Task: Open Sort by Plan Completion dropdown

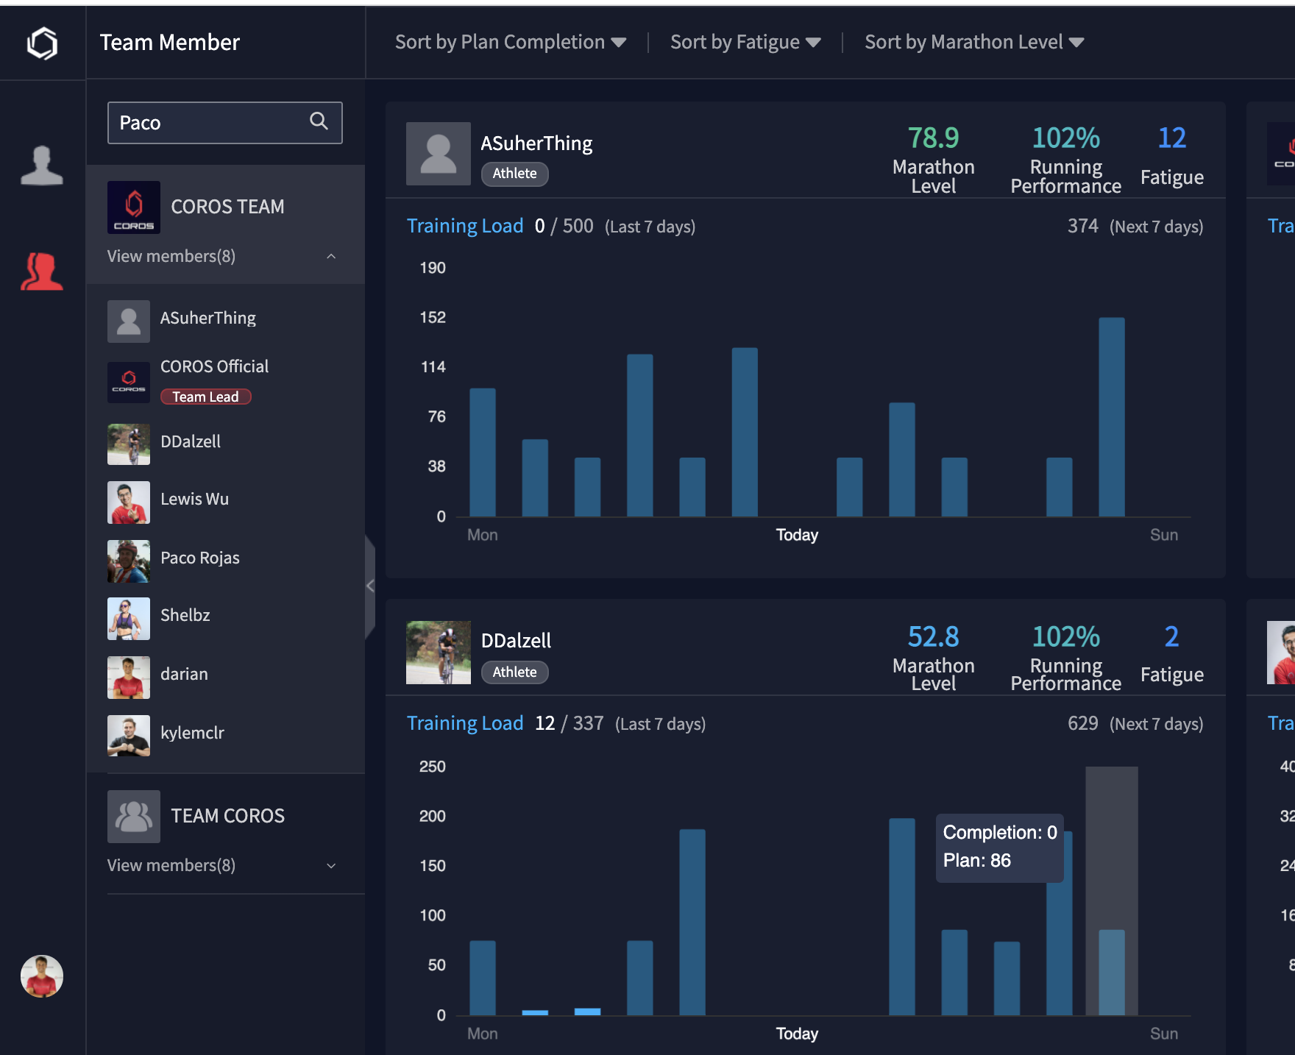Action: (510, 43)
